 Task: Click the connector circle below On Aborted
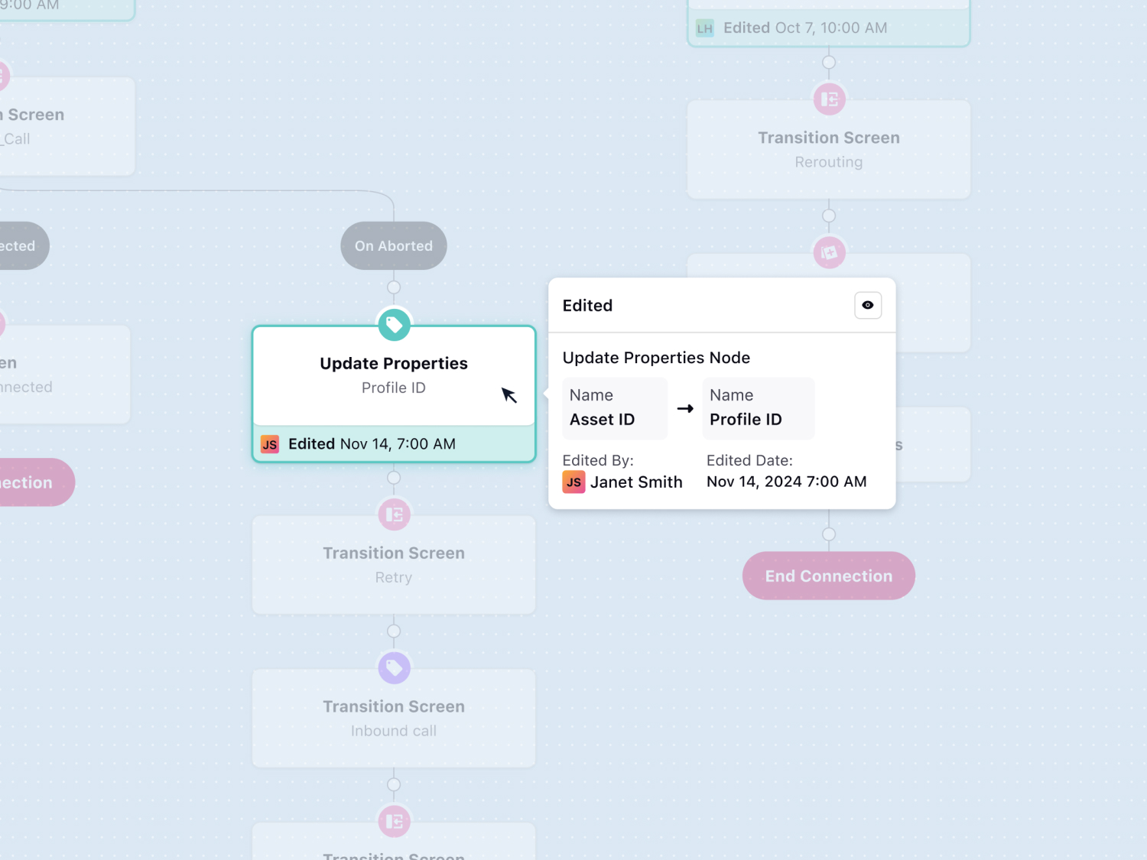click(394, 287)
